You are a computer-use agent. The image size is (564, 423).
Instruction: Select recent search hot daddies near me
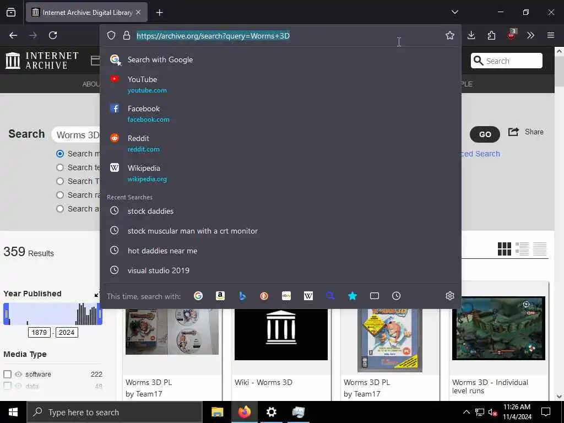(280, 251)
